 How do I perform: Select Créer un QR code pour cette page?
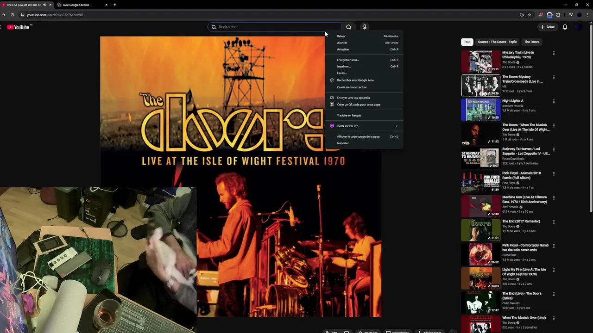(x=364, y=105)
